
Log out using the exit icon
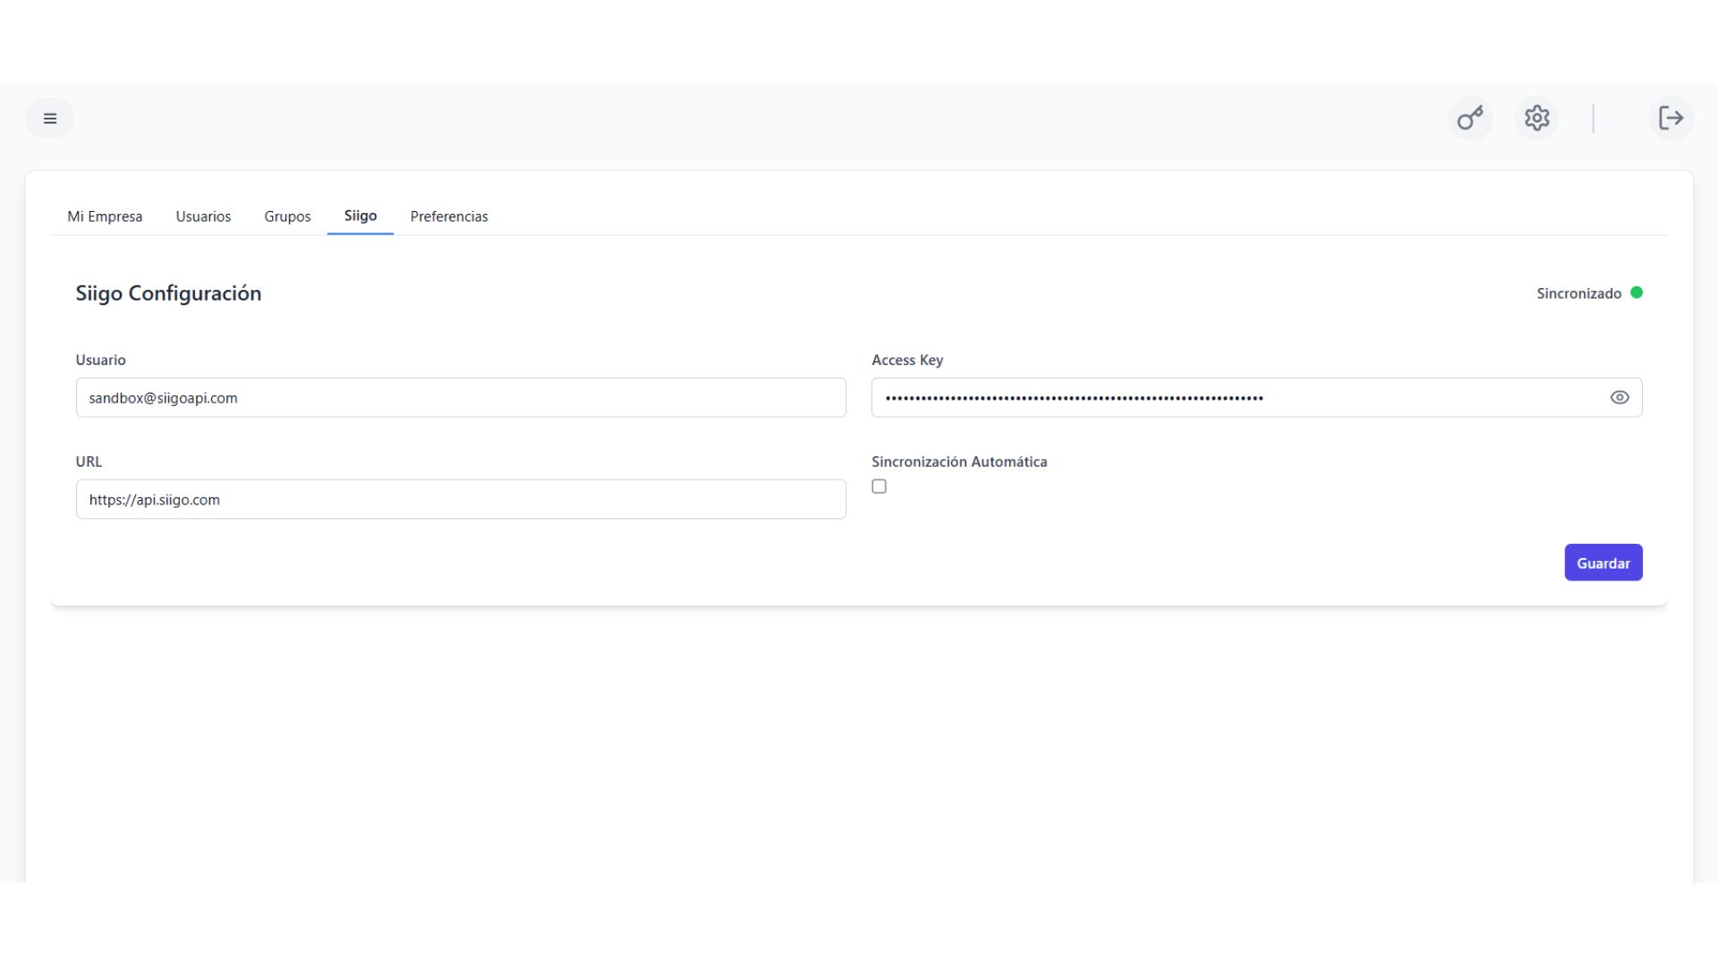(x=1671, y=118)
